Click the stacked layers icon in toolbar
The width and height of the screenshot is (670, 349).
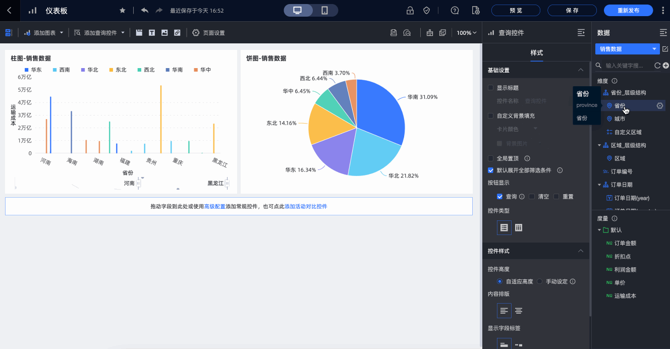click(x=443, y=33)
